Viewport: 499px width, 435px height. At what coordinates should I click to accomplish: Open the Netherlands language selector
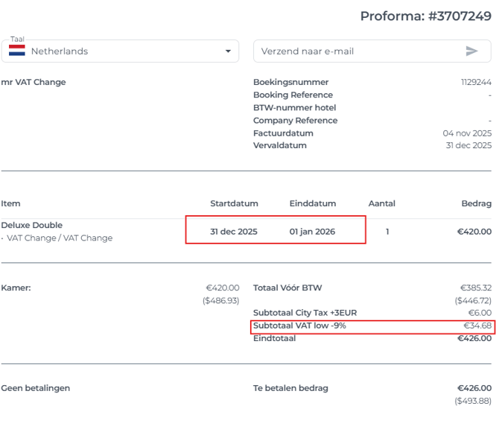[x=119, y=51]
